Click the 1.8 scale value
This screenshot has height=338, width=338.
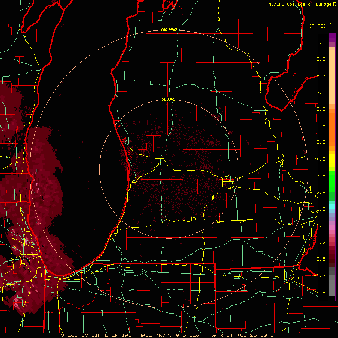tap(321, 209)
